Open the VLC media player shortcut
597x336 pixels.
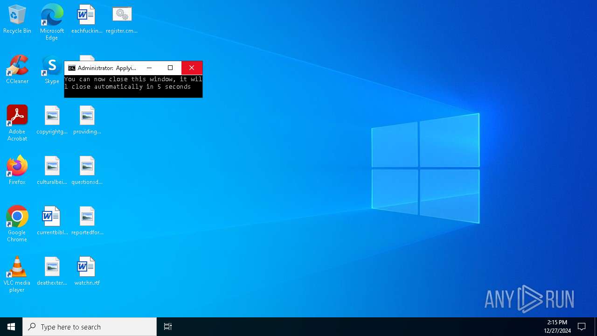[x=17, y=274]
